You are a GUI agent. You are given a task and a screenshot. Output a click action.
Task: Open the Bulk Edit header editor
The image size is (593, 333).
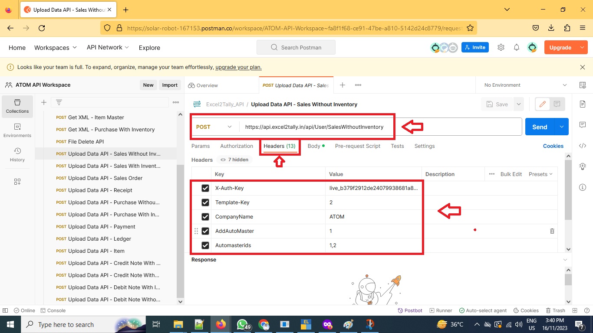coord(511,174)
